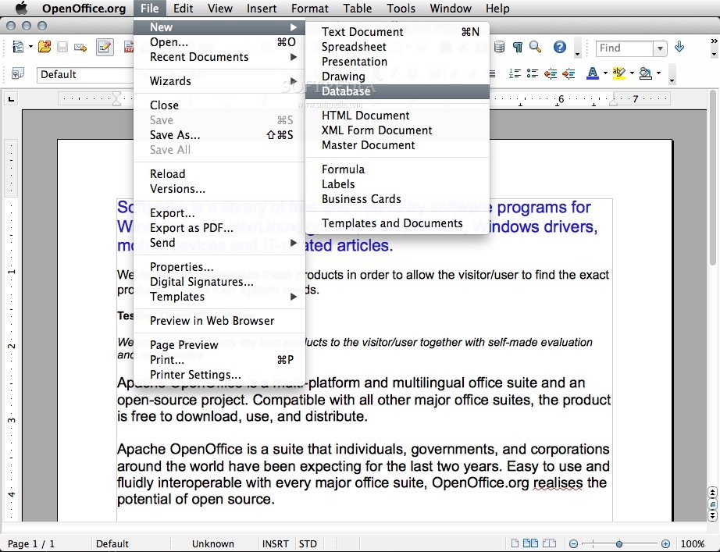Click the Justified alignment icon
This screenshot has width=720, height=552.
[x=492, y=73]
